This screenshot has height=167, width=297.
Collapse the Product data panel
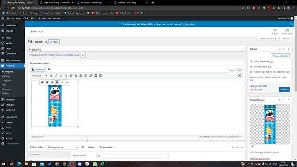pos(242,147)
